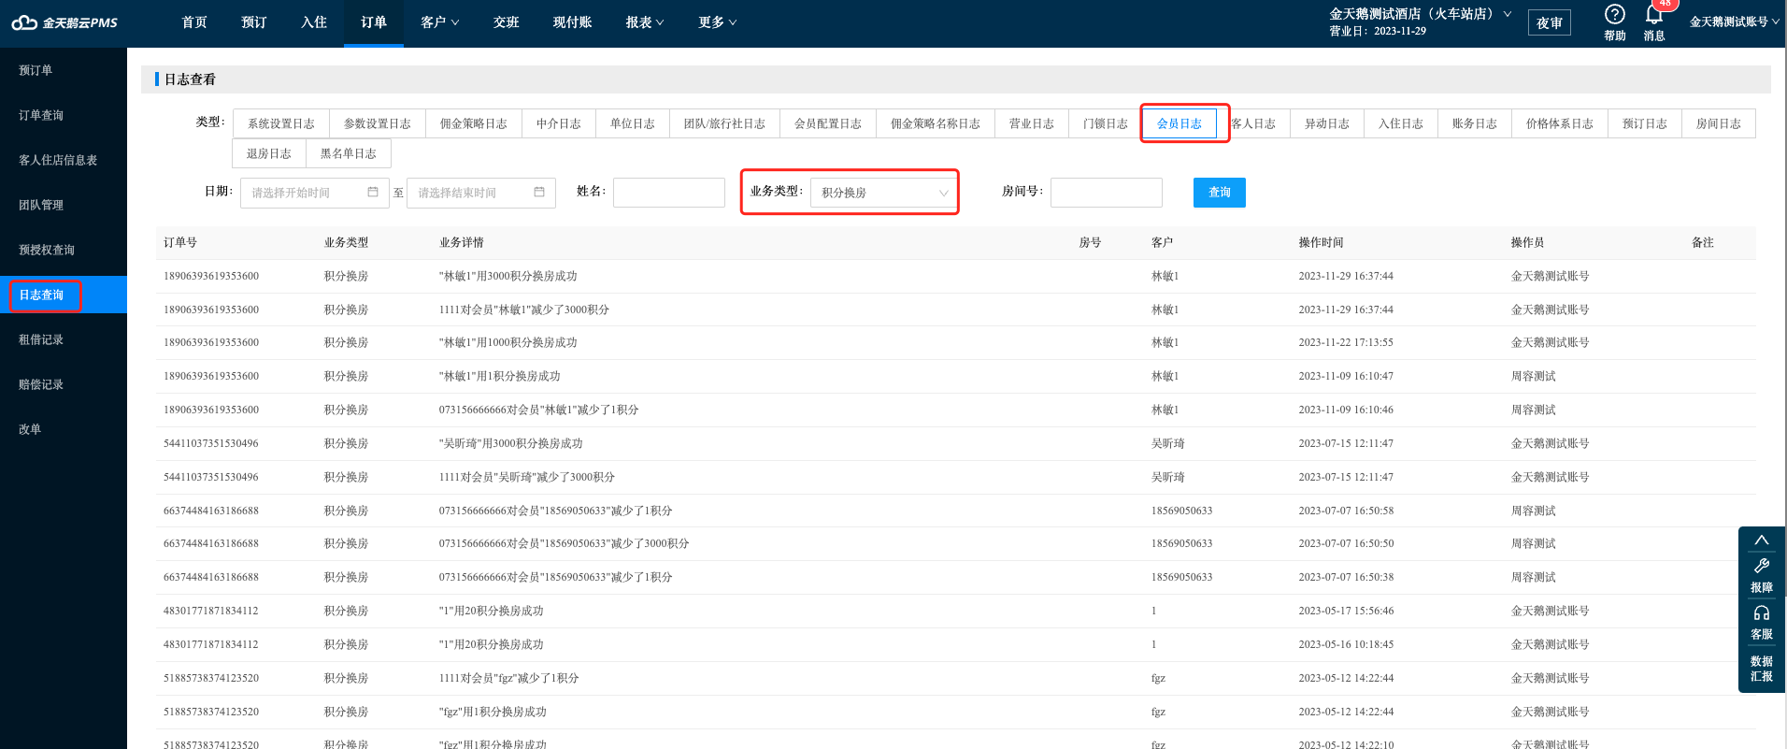This screenshot has height=749, width=1787.
Task: Open hotel selector 金天鹅测试酒店
Action: click(1420, 14)
